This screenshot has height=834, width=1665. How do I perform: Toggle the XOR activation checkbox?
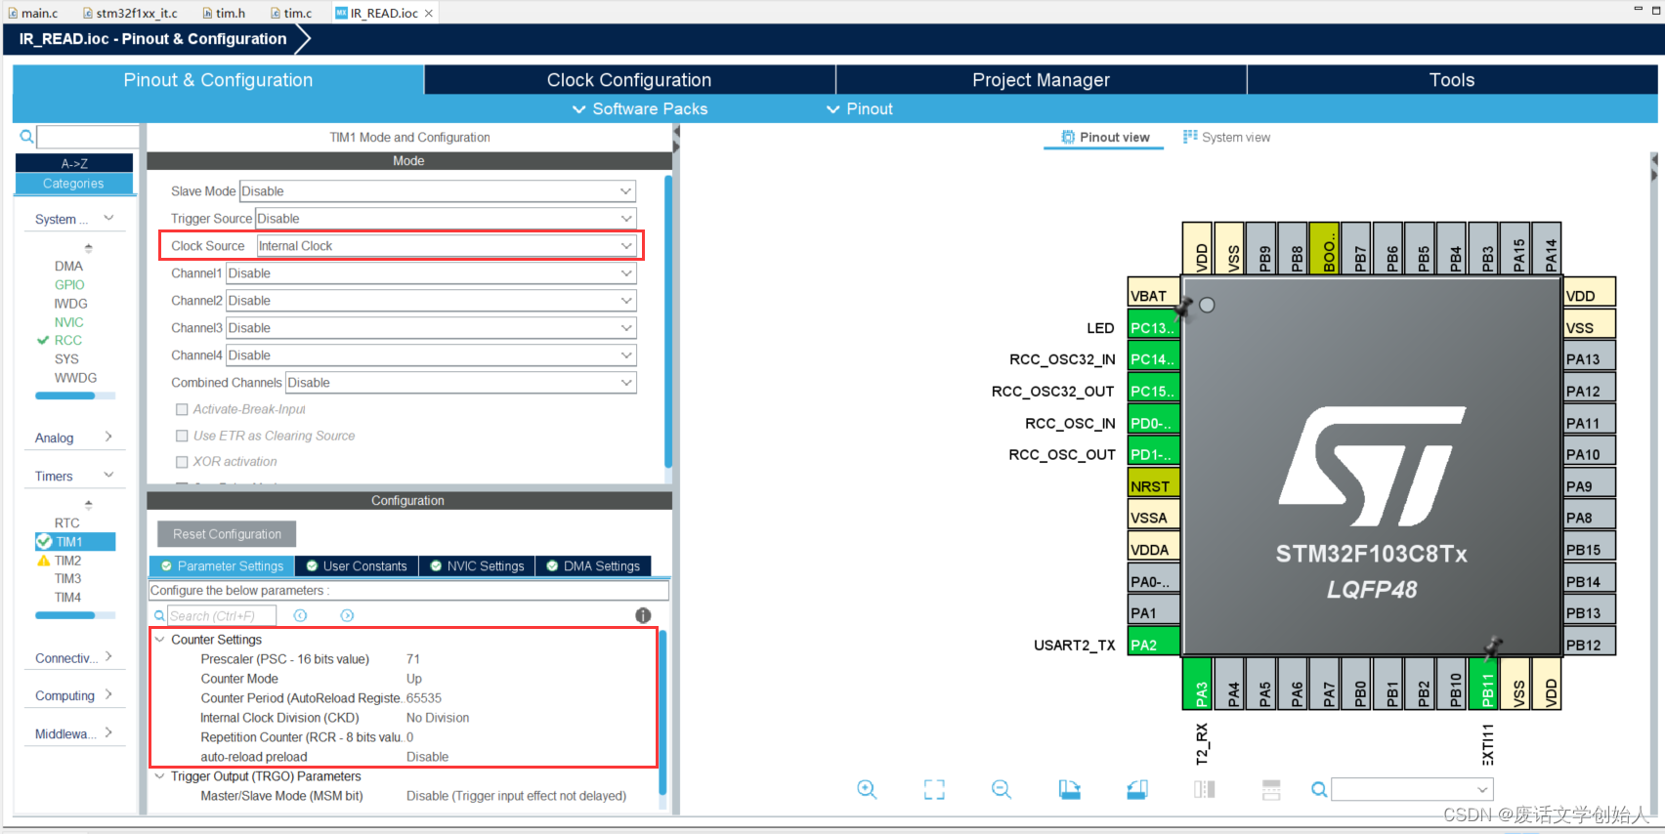182,462
